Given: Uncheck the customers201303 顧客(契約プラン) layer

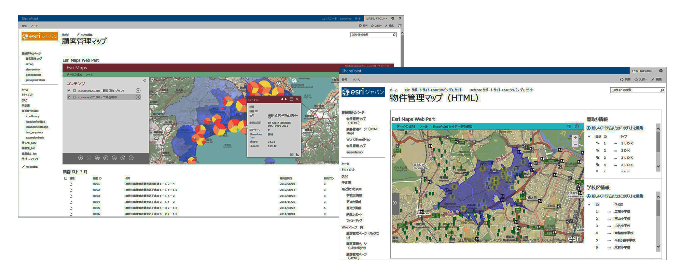Looking at the screenshot, I should pyautogui.click(x=69, y=91).
